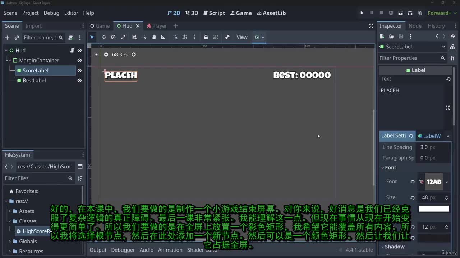The width and height of the screenshot is (460, 258).
Task: Open the Output bottom panel
Action: click(98, 250)
